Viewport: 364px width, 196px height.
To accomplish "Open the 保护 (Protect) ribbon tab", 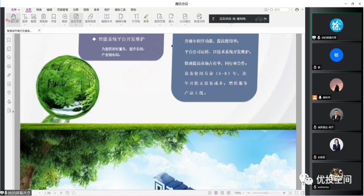I will click(107, 10).
